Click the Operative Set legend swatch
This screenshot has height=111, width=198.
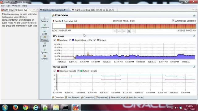[x=62, y=21]
